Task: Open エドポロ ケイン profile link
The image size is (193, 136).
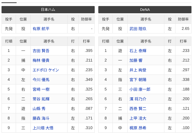Action: coord(46,70)
